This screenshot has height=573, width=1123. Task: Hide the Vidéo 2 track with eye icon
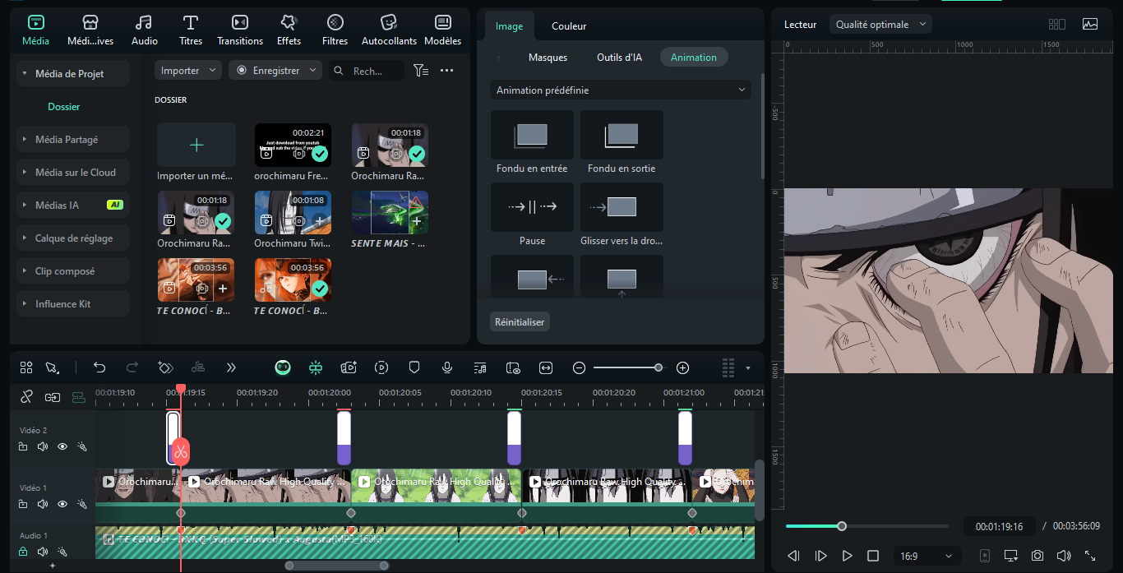62,446
